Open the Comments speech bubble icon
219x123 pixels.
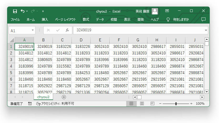[x=203, y=19]
